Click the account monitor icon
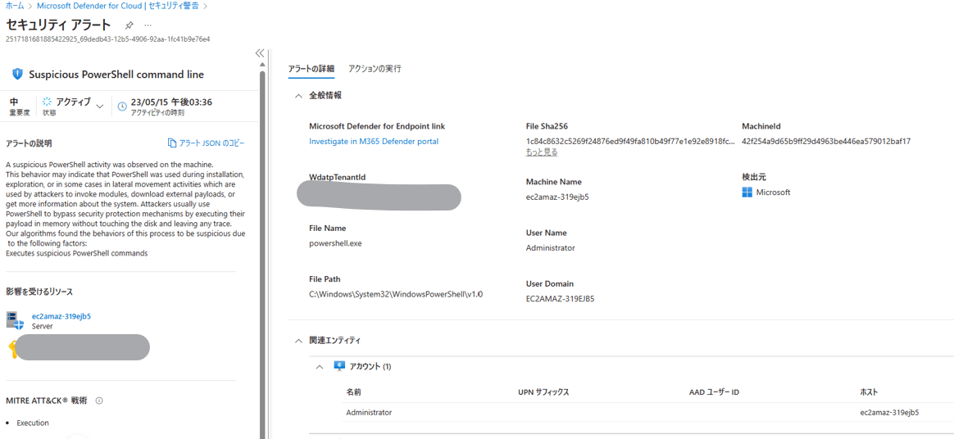The image size is (954, 439). [339, 366]
